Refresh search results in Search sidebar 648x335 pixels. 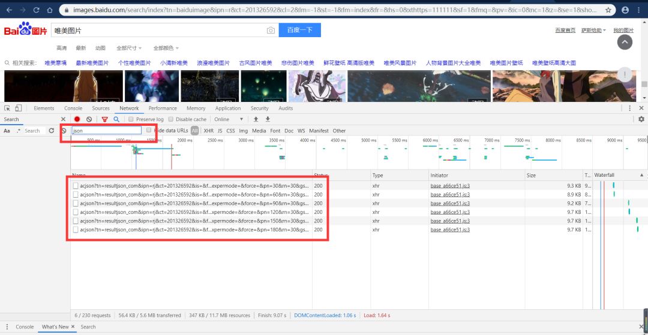pyautogui.click(x=51, y=131)
